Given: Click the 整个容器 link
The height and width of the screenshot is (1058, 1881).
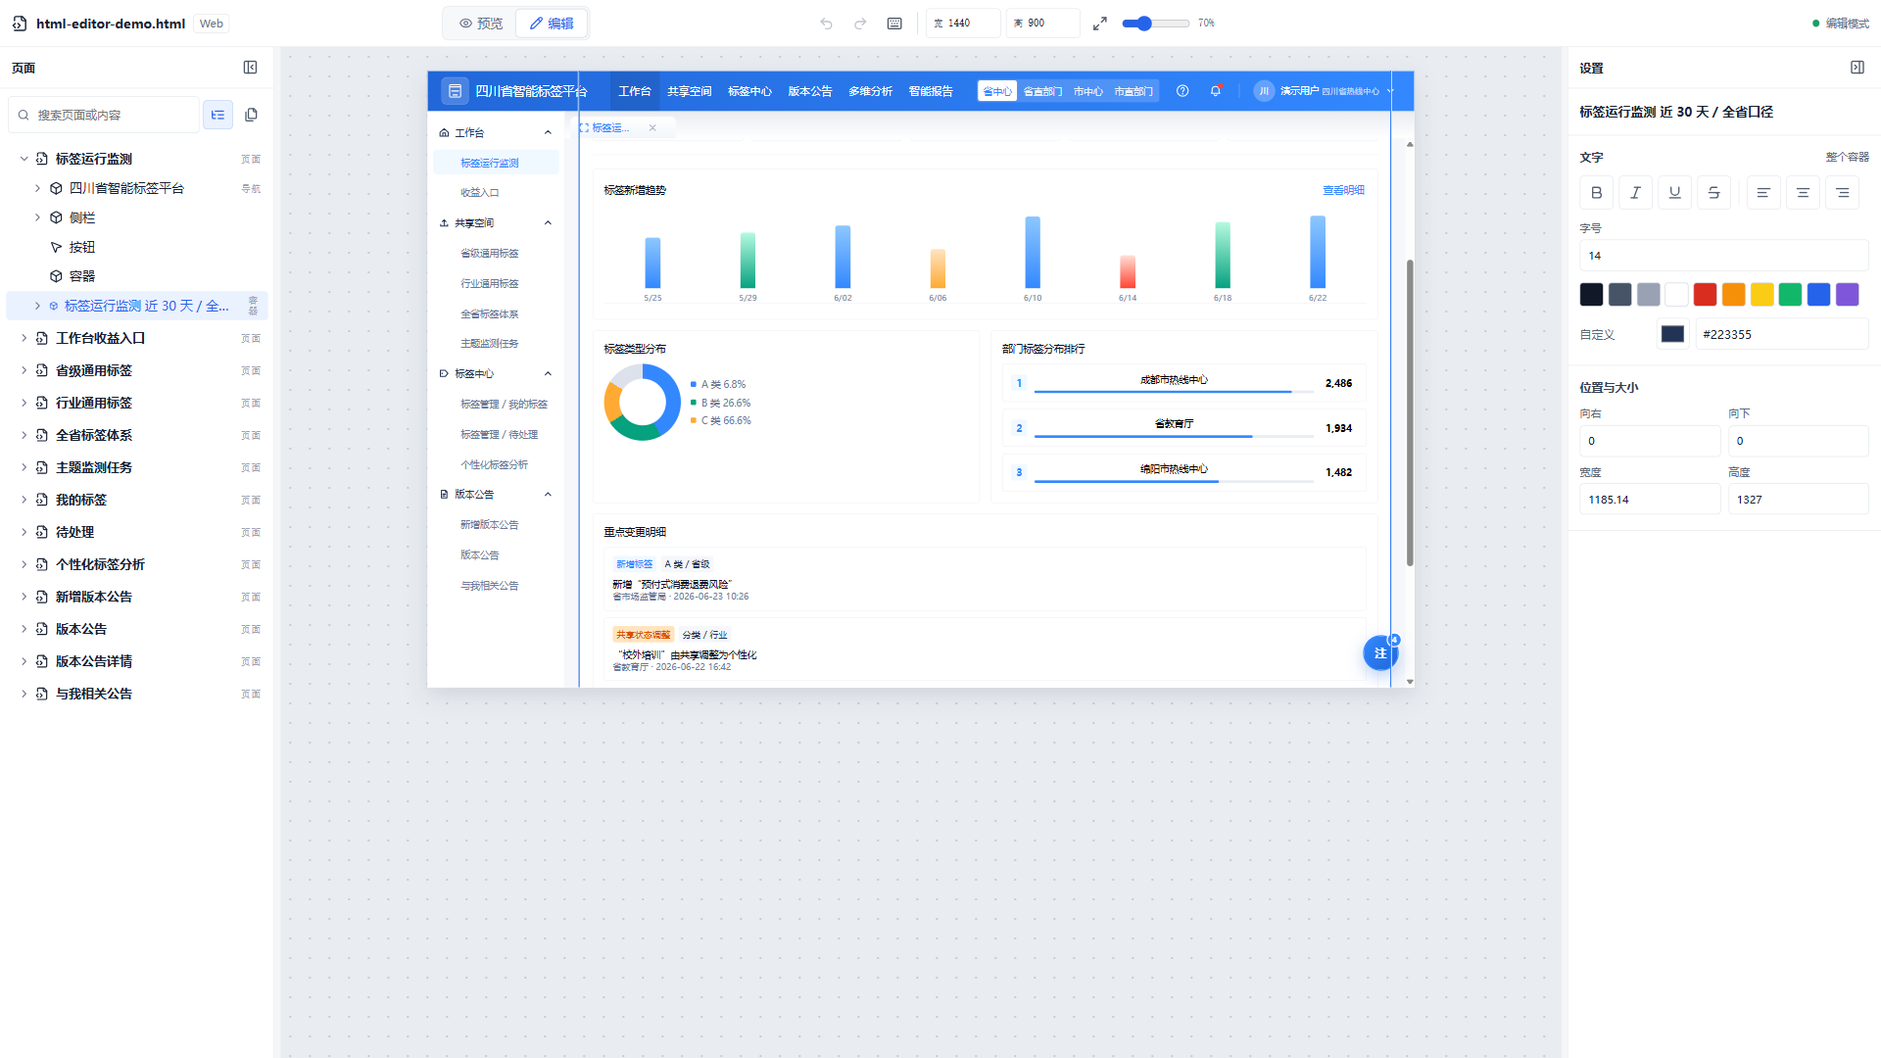Looking at the screenshot, I should point(1847,157).
